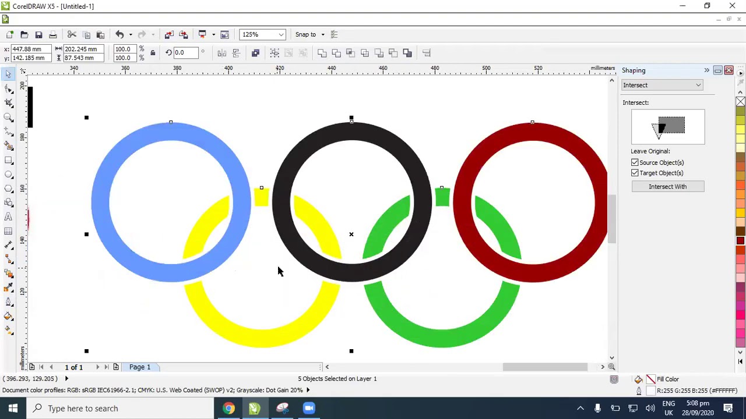This screenshot has height=419, width=746.
Task: Open Zoom app from taskbar
Action: 309,408
